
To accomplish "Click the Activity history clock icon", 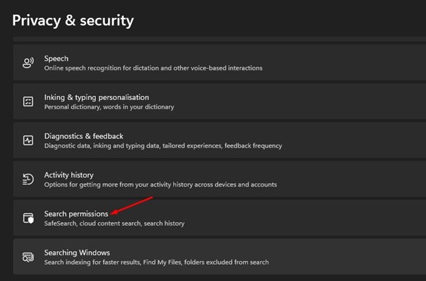I will pyautogui.click(x=28, y=180).
